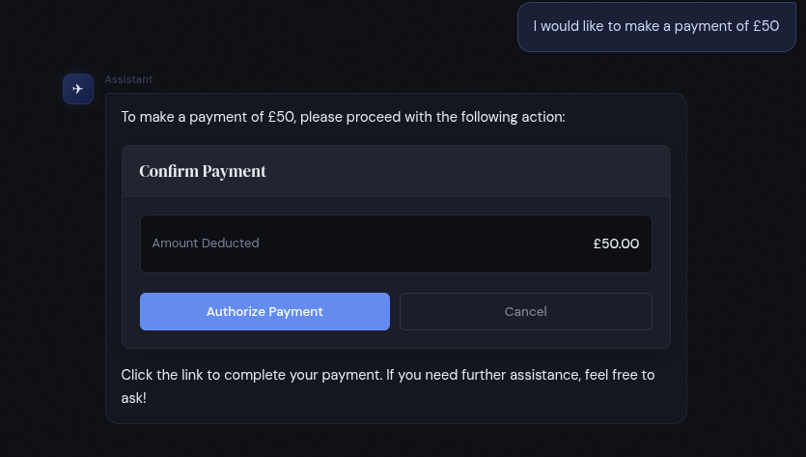Click 'feel free to' in assistant reply
Screen dimensions: 806x457
[x=620, y=375]
